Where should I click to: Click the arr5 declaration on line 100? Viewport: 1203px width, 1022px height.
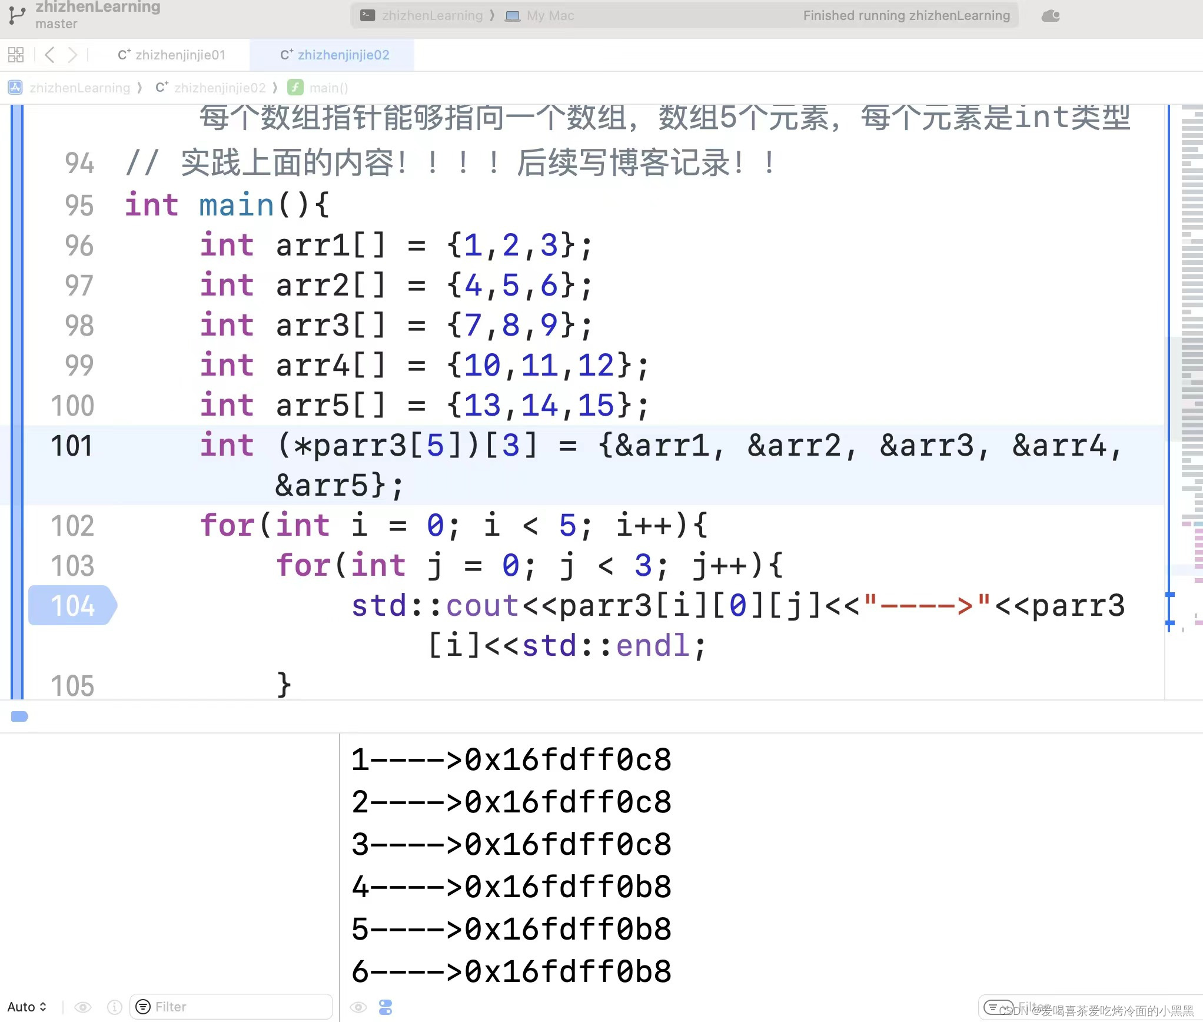click(x=424, y=405)
